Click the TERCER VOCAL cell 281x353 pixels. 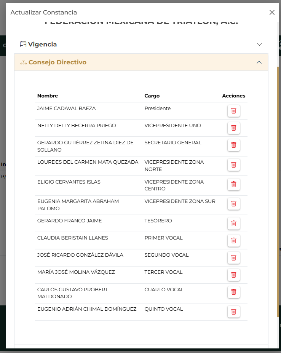click(163, 272)
